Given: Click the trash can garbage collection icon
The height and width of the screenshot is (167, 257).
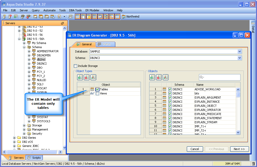Looking at the screenshot, I should pyautogui.click(x=253, y=164).
